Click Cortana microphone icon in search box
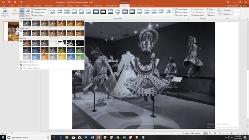Image resolution: width=249 pixels, height=140 pixels. (48, 137)
